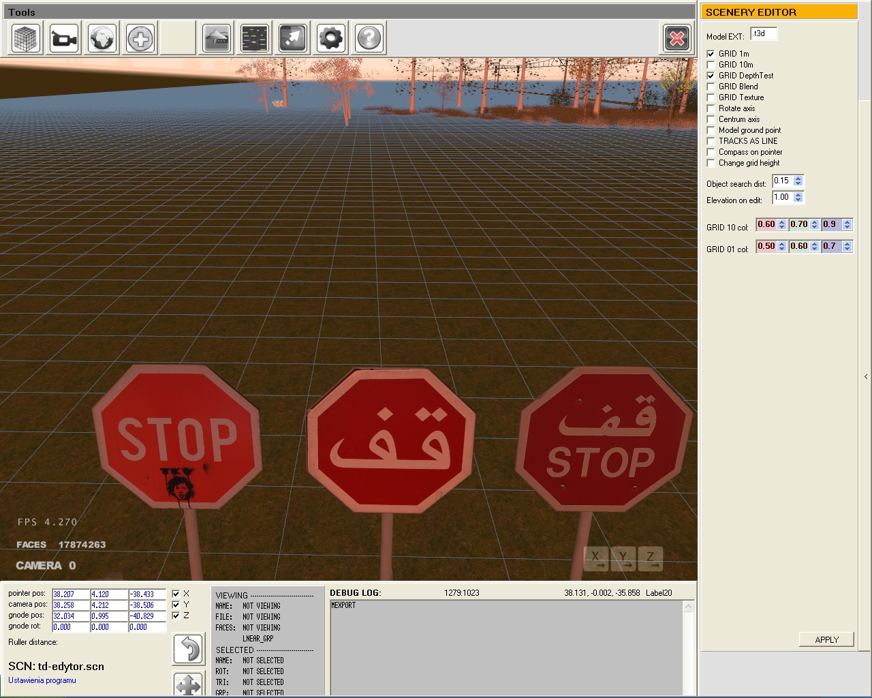Increase the GRID 10 col red value
872x698 pixels.
[782, 222]
